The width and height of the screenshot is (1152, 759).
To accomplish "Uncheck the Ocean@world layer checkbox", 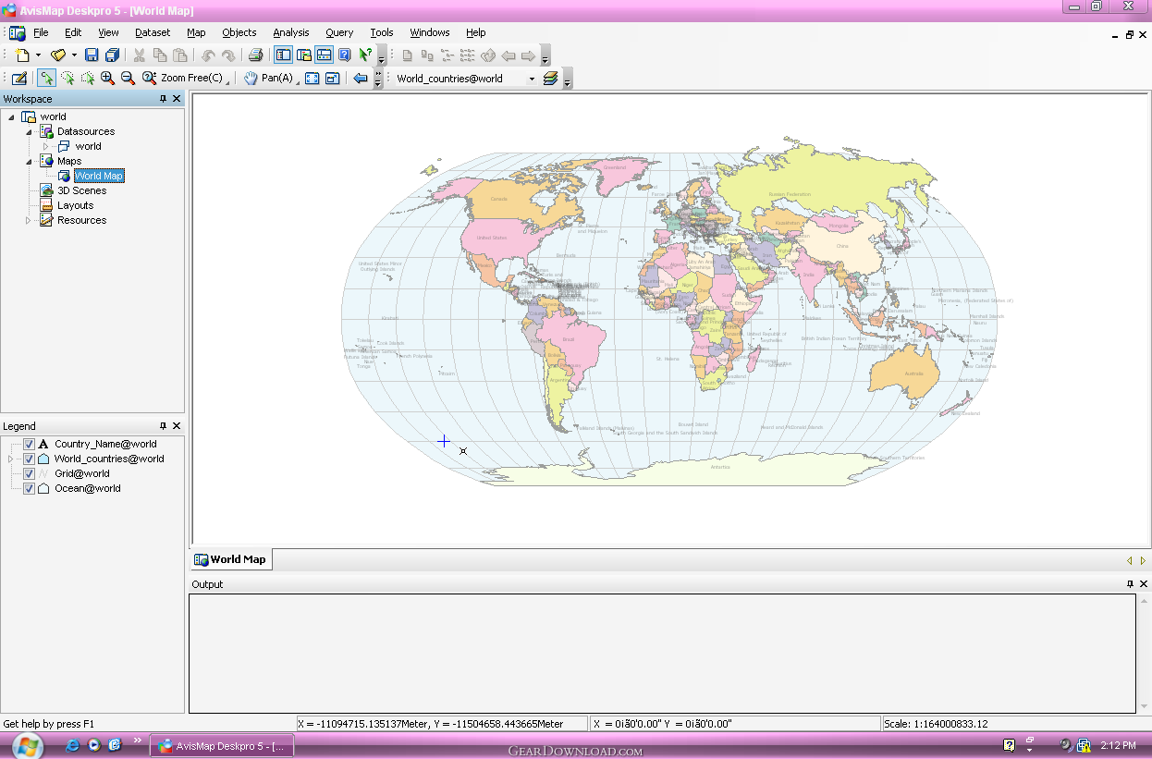I will (30, 488).
